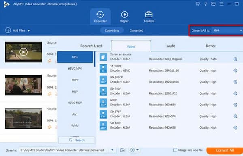This screenshot has width=243, height=156.
Task: Open settings gear for 4K Video
Action: [x=235, y=70]
